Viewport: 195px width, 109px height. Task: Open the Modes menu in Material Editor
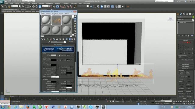click(x=43, y=14)
